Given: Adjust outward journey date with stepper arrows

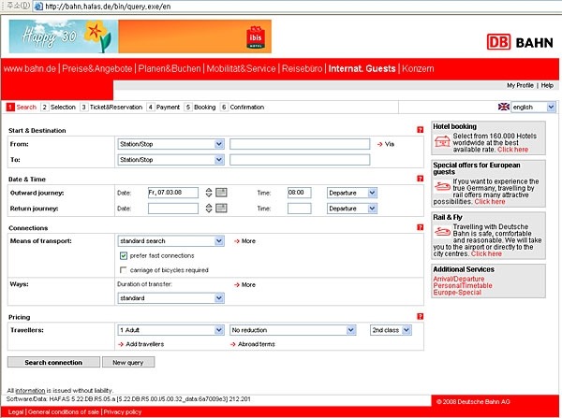Looking at the screenshot, I should 209,193.
